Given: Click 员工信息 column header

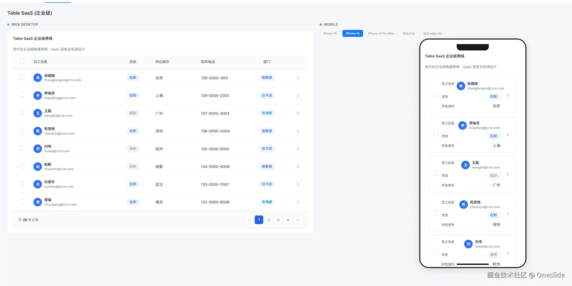Looking at the screenshot, I should 40,62.
